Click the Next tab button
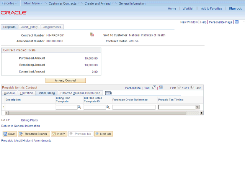The image size is (245, 184). 103,134
